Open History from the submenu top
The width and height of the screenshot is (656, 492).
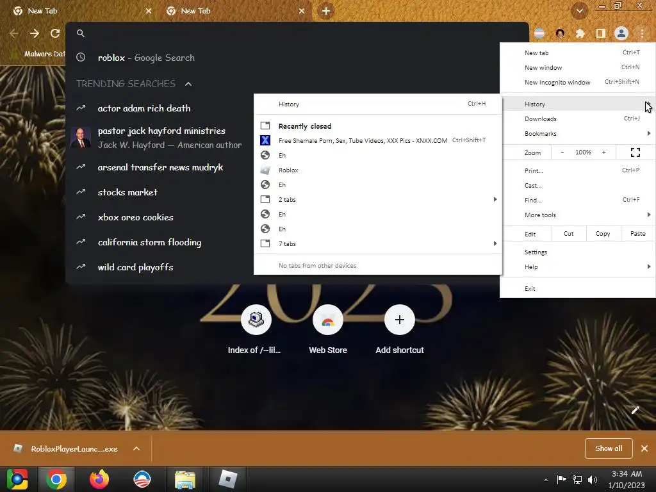(x=378, y=104)
